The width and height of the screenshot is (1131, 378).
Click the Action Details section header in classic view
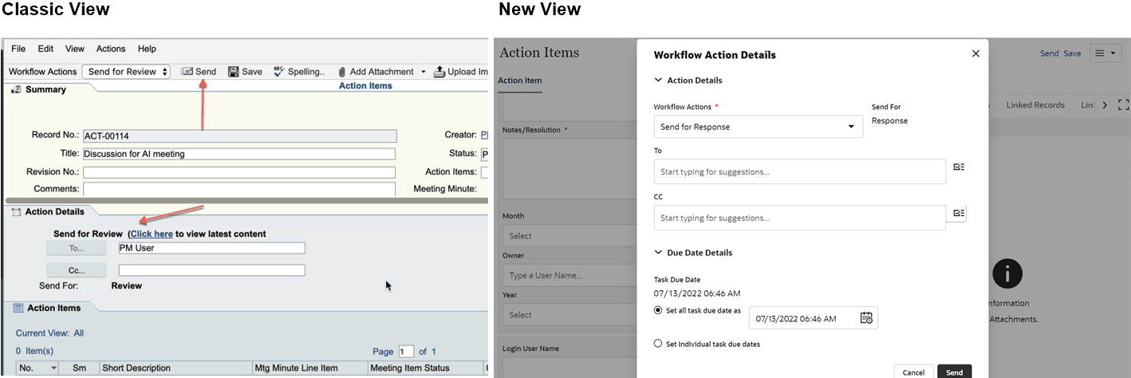pos(54,211)
